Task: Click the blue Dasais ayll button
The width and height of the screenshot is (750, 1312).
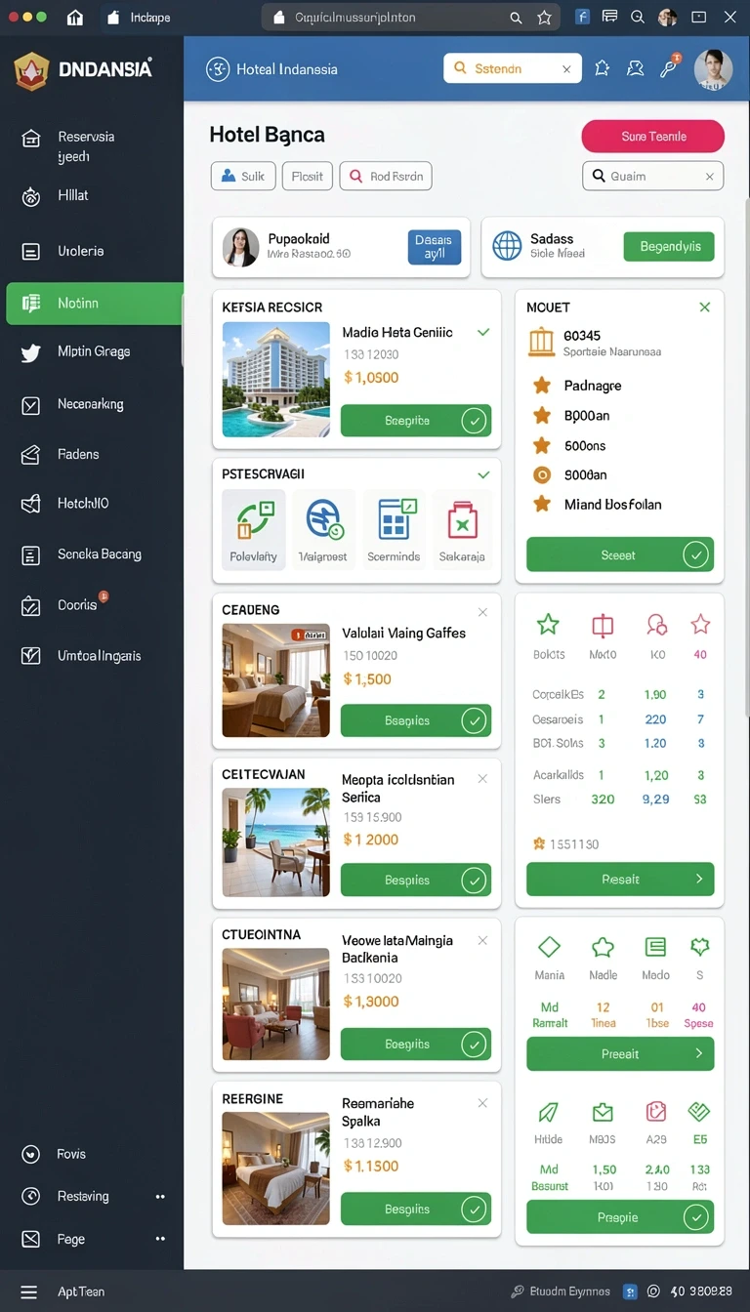Action: (x=434, y=247)
